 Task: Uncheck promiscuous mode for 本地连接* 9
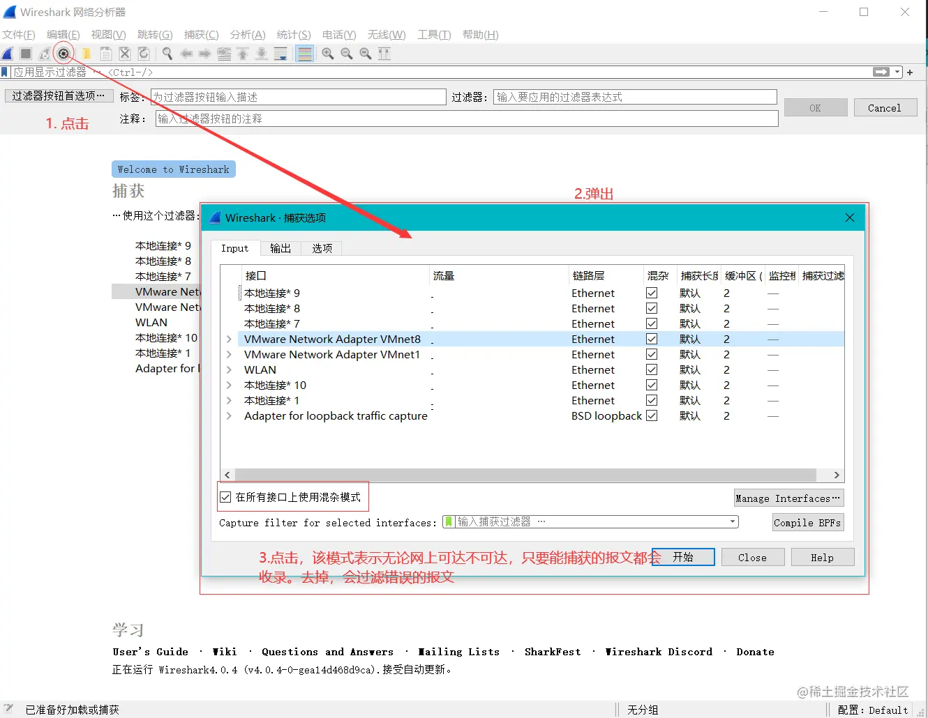[652, 293]
